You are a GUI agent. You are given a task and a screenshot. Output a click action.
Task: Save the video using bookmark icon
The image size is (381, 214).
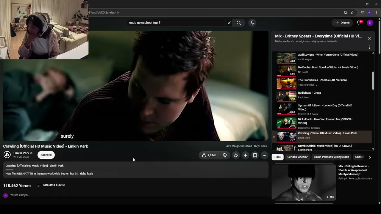pyautogui.click(x=255, y=155)
